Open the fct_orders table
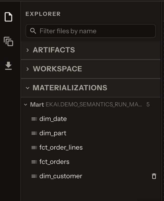164x201 pixels. (x=54, y=162)
